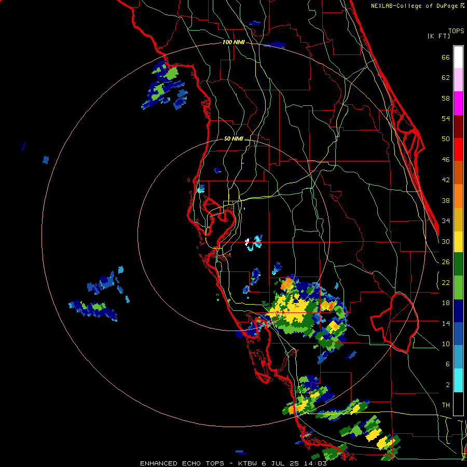
Task: Click the 50 legend value
Action: pyautogui.click(x=446, y=139)
